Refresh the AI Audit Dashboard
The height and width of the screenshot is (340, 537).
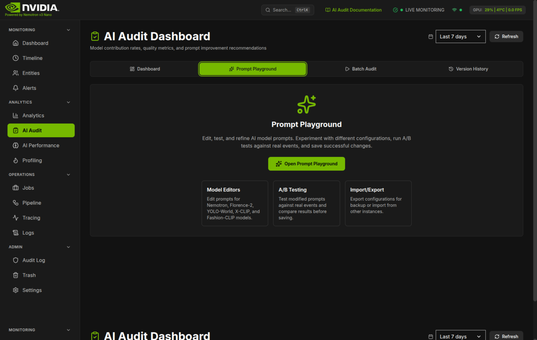coord(506,36)
